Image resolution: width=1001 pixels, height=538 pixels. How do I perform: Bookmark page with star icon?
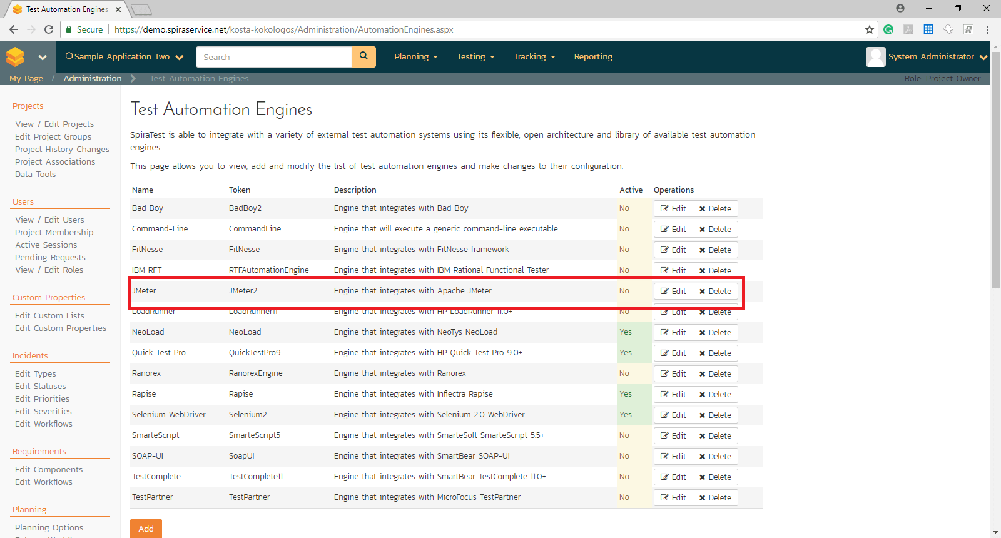click(x=870, y=29)
